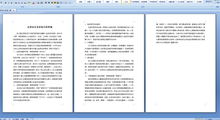220x120 pixels.
Task: Apply yellow text highlight color
Action: pyautogui.click(x=29, y=3)
